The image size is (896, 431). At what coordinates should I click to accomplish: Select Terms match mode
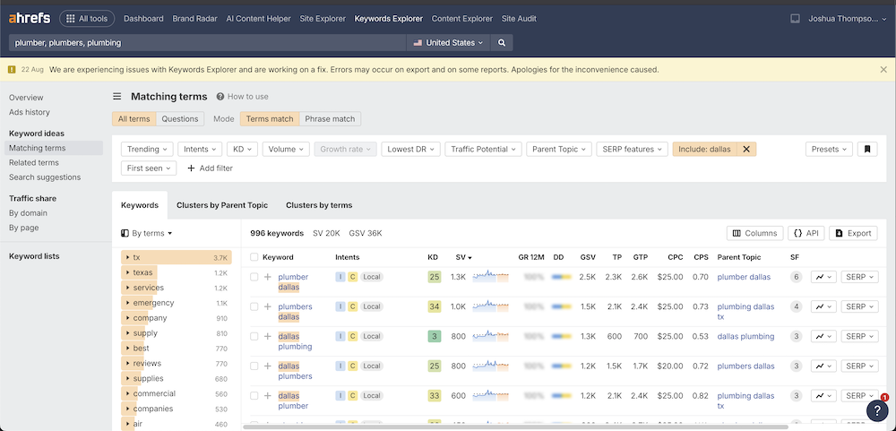(270, 119)
